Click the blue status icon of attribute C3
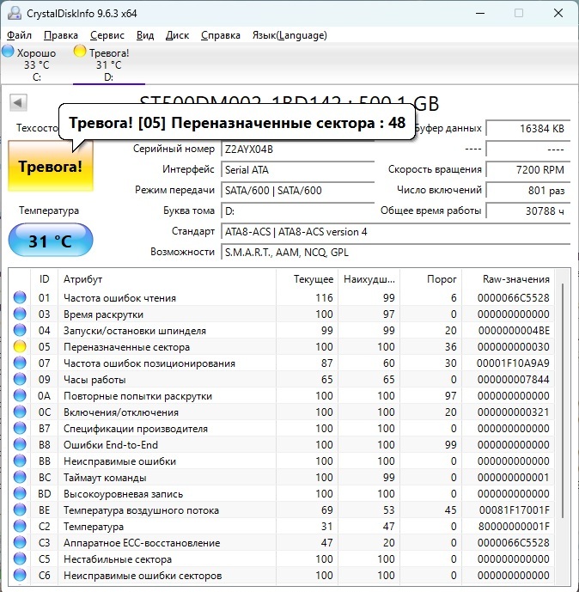Image resolution: width=579 pixels, height=592 pixels. point(20,542)
